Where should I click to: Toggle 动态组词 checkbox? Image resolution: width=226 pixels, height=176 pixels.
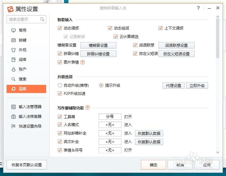(110, 28)
